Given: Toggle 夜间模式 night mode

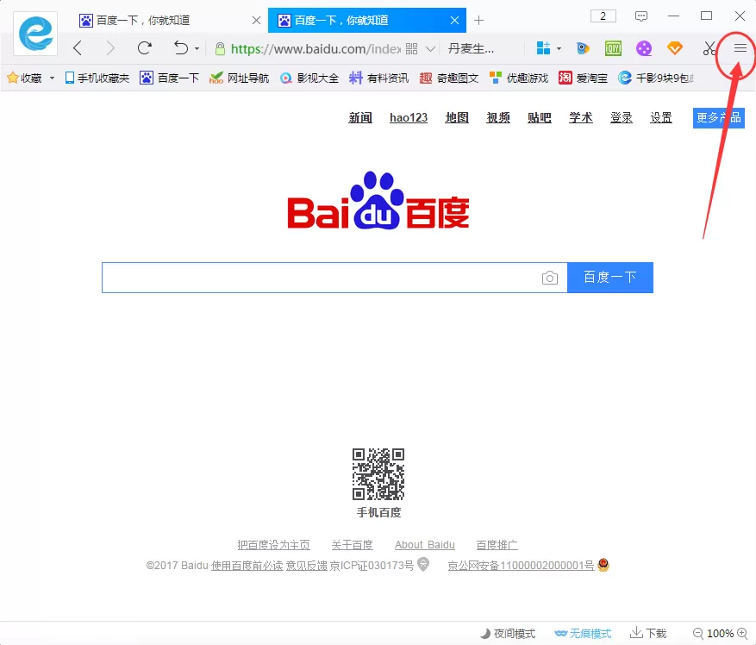Looking at the screenshot, I should click(508, 634).
